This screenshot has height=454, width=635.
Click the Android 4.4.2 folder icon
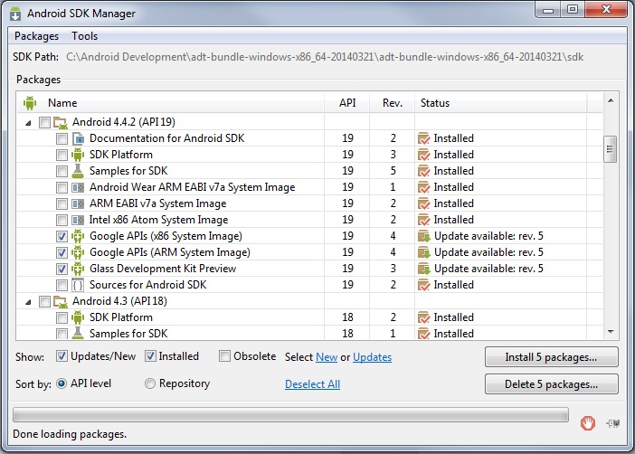(61, 122)
